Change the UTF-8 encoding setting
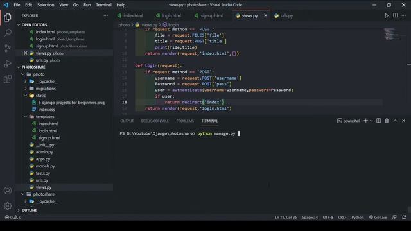 click(328, 218)
